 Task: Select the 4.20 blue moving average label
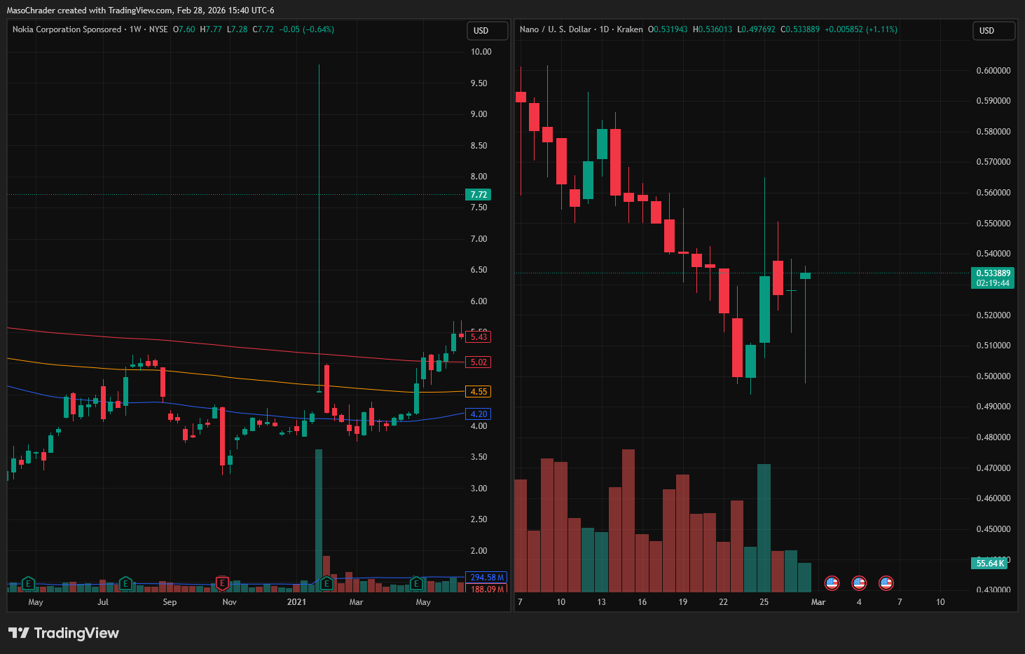pos(479,414)
